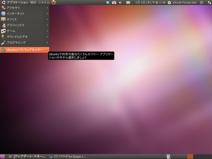
Task: Switch to the second workspace
Action: [196, 157]
